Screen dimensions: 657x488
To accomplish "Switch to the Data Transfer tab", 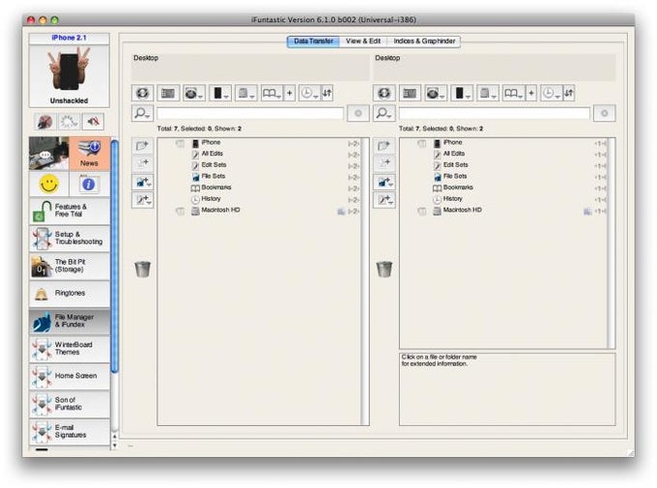I will 313,42.
